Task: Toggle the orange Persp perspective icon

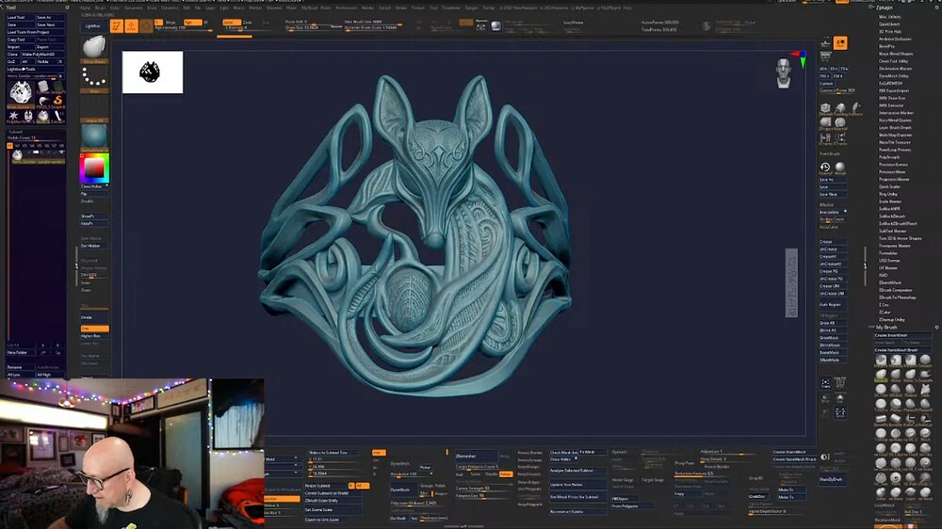Action: pos(840,42)
